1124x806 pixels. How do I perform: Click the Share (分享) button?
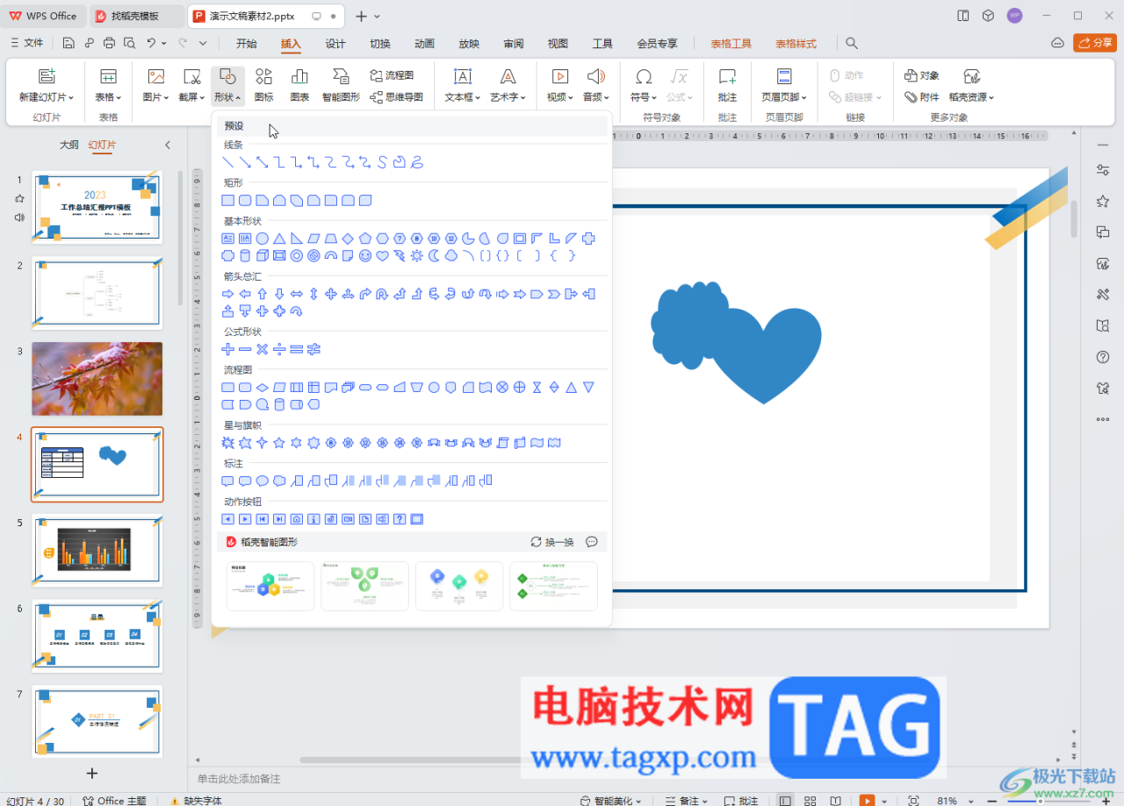tap(1095, 43)
